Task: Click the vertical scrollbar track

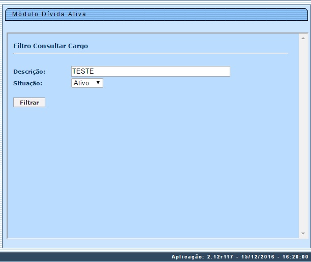Action: click(x=303, y=137)
